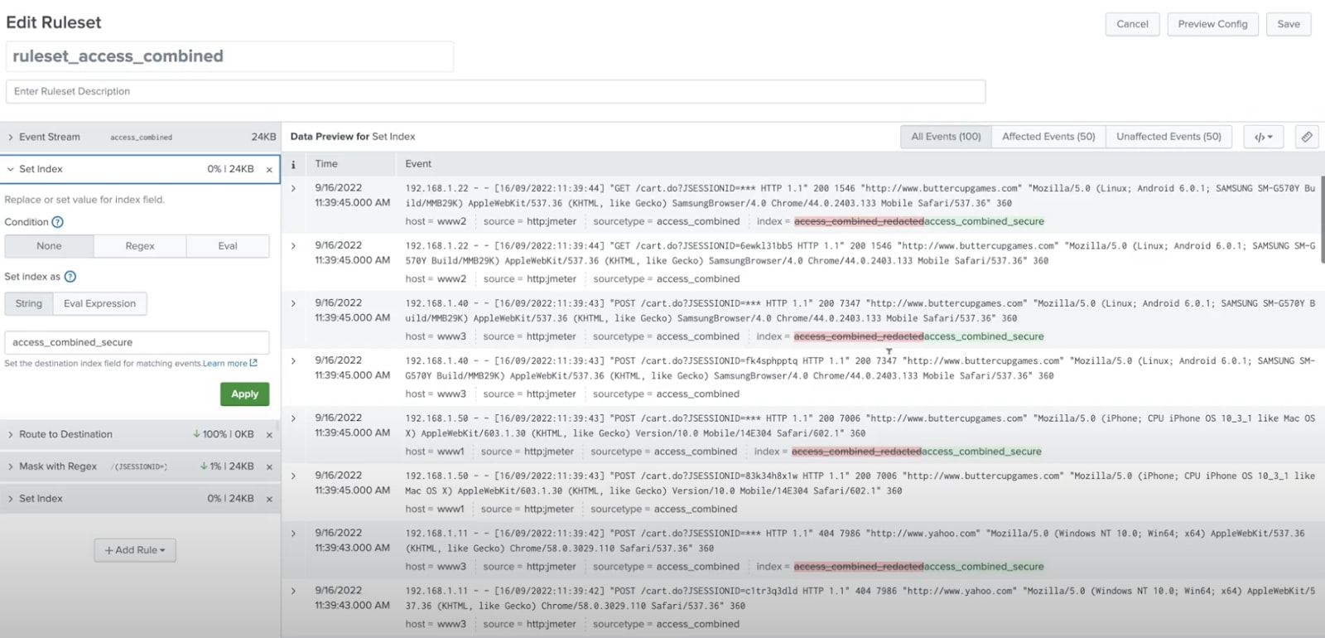Click the green Apply button
The image size is (1325, 638).
[244, 394]
